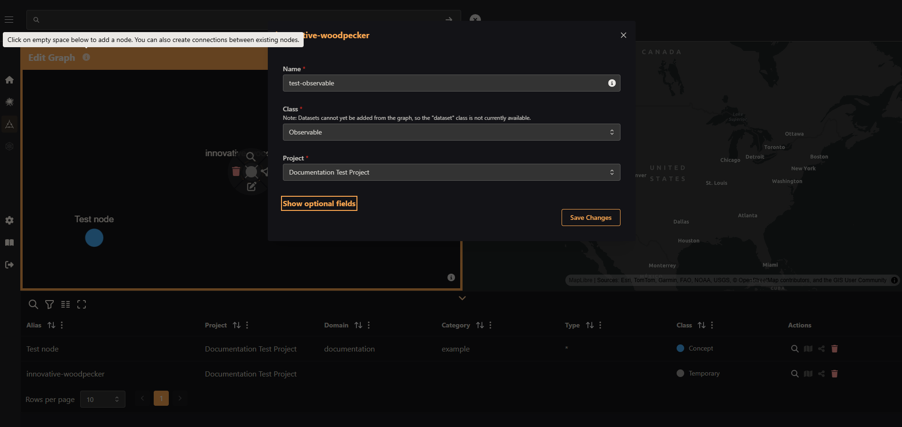Click the Save Changes button

coord(591,218)
